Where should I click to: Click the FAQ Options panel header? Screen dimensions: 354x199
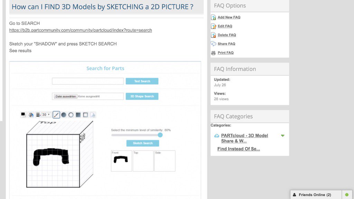tap(250, 6)
